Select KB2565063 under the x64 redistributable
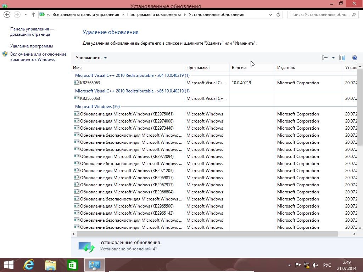The image size is (363, 272). tap(90, 83)
